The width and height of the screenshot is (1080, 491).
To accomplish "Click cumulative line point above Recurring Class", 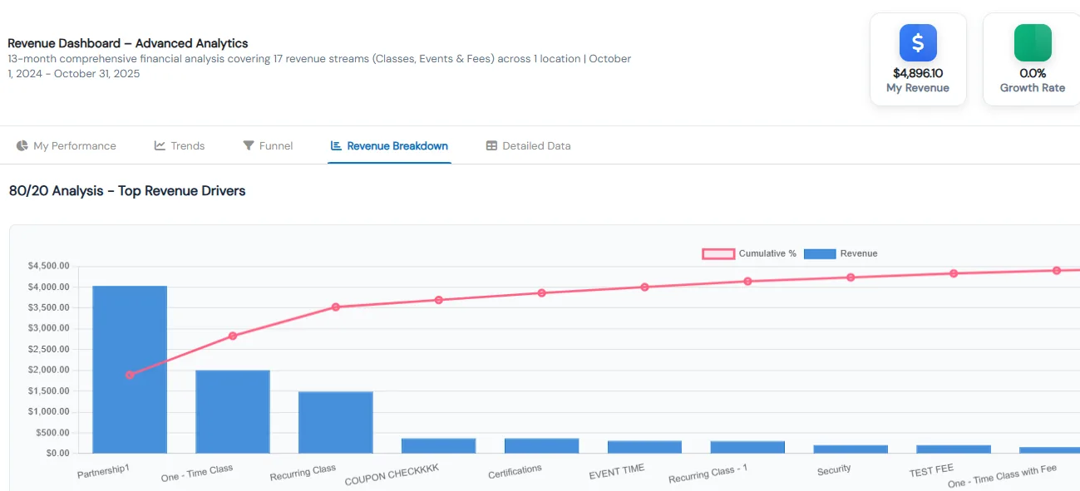I will [336, 307].
